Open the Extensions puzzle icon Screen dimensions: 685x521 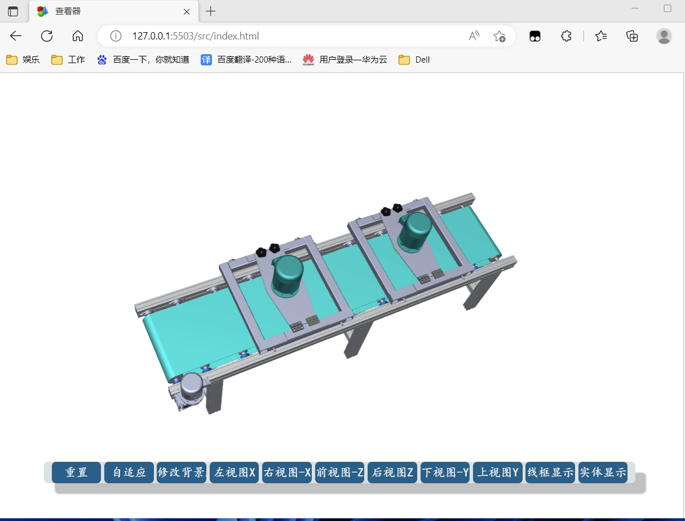click(567, 36)
